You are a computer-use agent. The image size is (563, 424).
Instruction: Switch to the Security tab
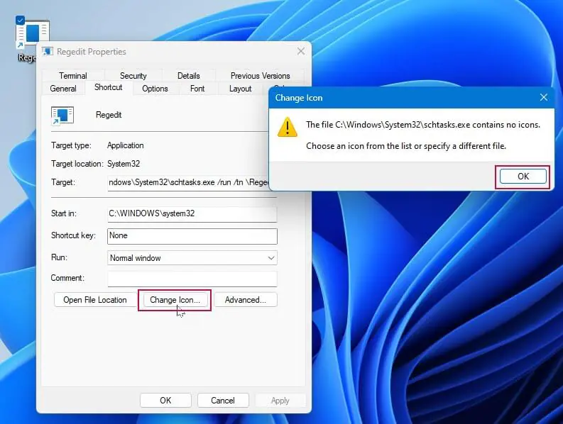(133, 76)
